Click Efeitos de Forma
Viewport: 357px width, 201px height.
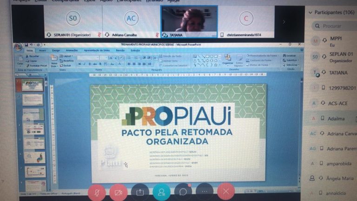tap(258, 65)
